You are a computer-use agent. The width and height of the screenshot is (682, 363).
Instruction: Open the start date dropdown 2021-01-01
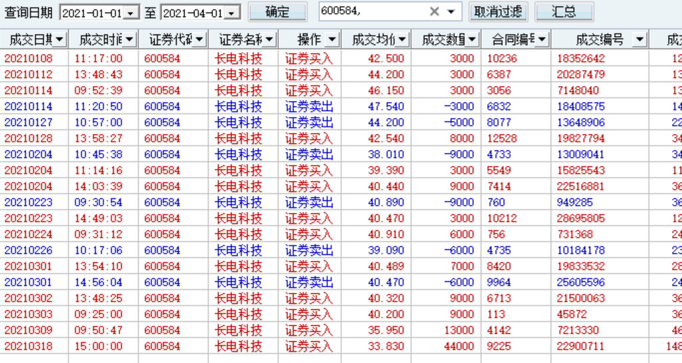coord(131,13)
